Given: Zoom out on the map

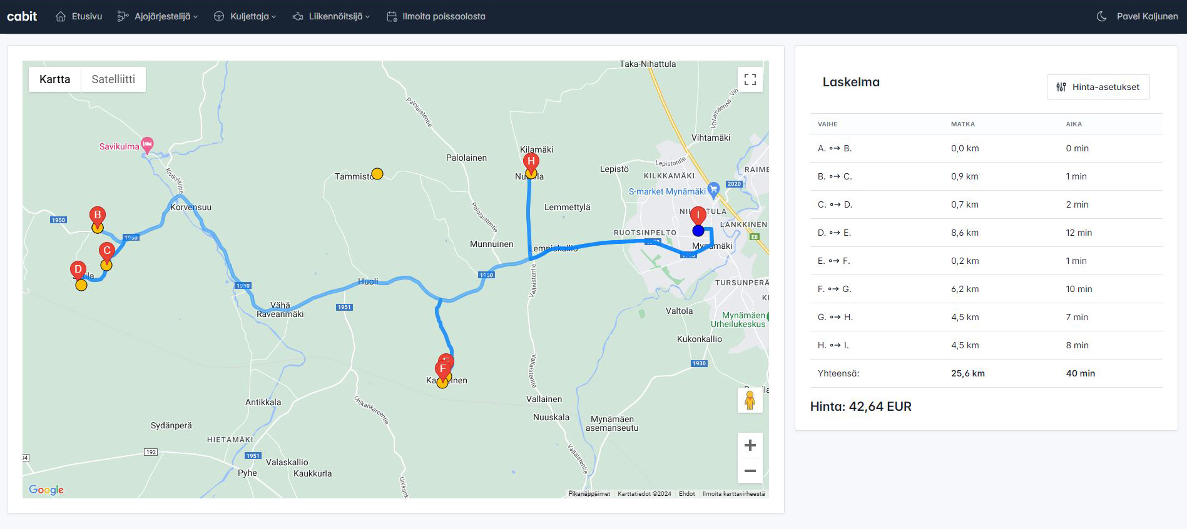Looking at the screenshot, I should click(750, 471).
